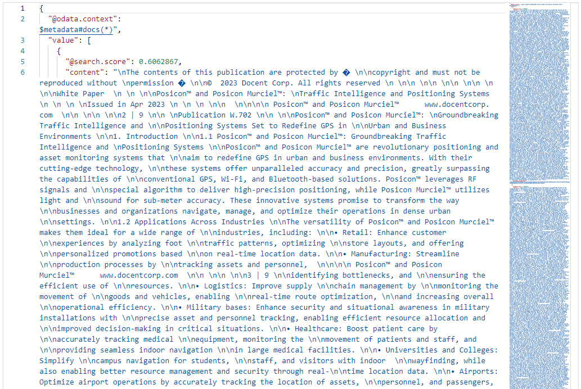This screenshot has width=581, height=389.
Task: Click the word "unparalleled"
Action: pyautogui.click(x=277, y=169)
